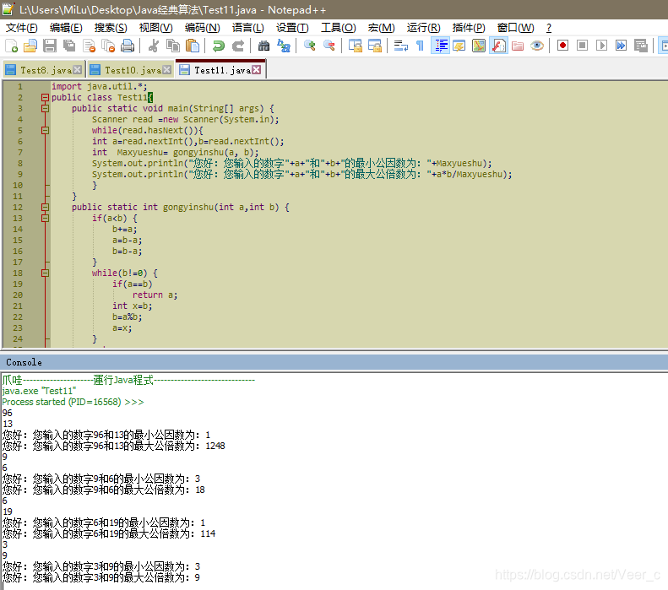Open Replace dialog icon
Screen dimensions: 668x590
(283, 46)
